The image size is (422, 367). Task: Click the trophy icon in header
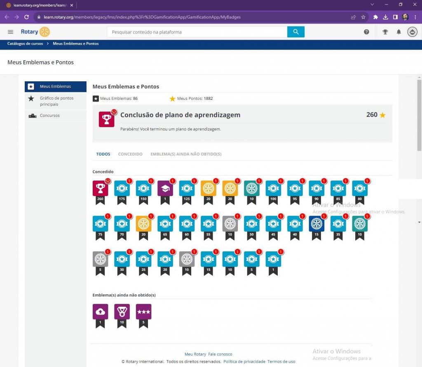(x=385, y=32)
